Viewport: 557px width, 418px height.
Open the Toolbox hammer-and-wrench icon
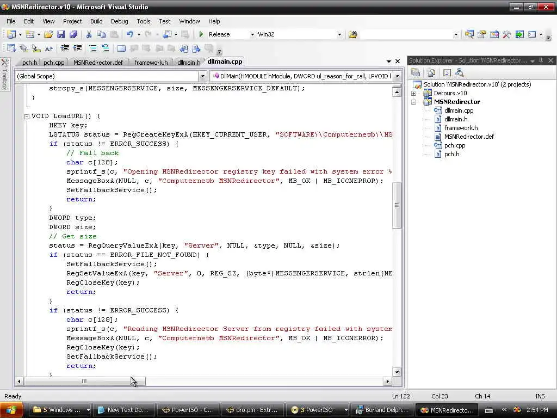pyautogui.click(x=507, y=34)
